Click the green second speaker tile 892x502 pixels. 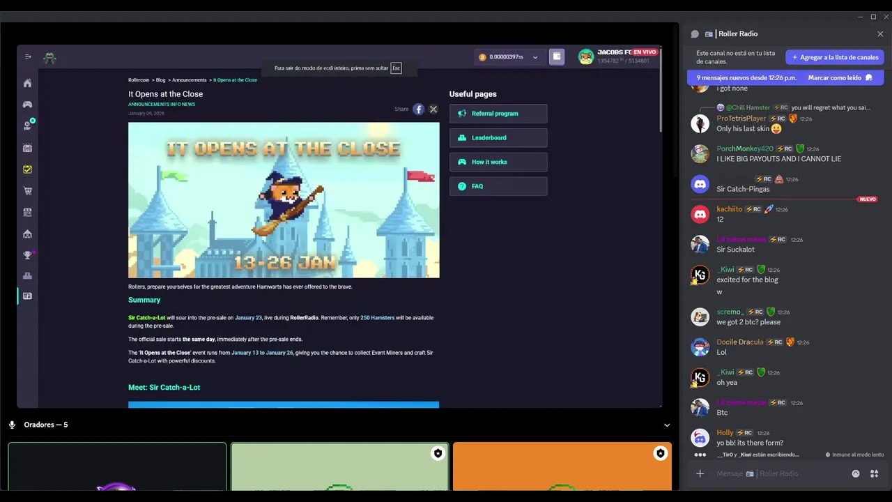[339, 466]
